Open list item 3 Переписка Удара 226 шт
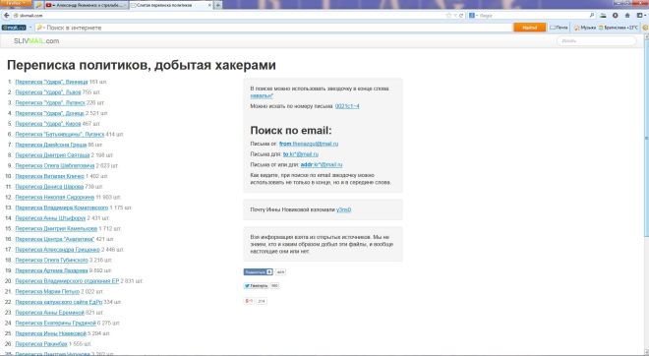Viewport: 649px width, 356px height. coord(50,102)
